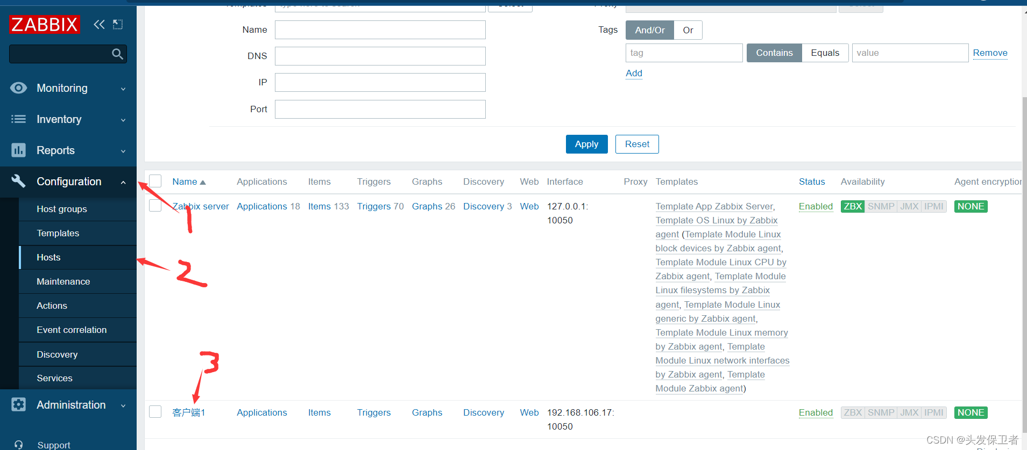Screen dimensions: 1027x450
Task: Expand the Reports menu chevron
Action: coord(123,151)
